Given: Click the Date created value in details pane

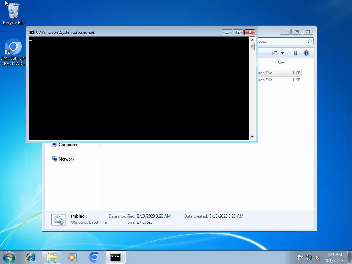Looking at the screenshot, I should pos(226,216).
